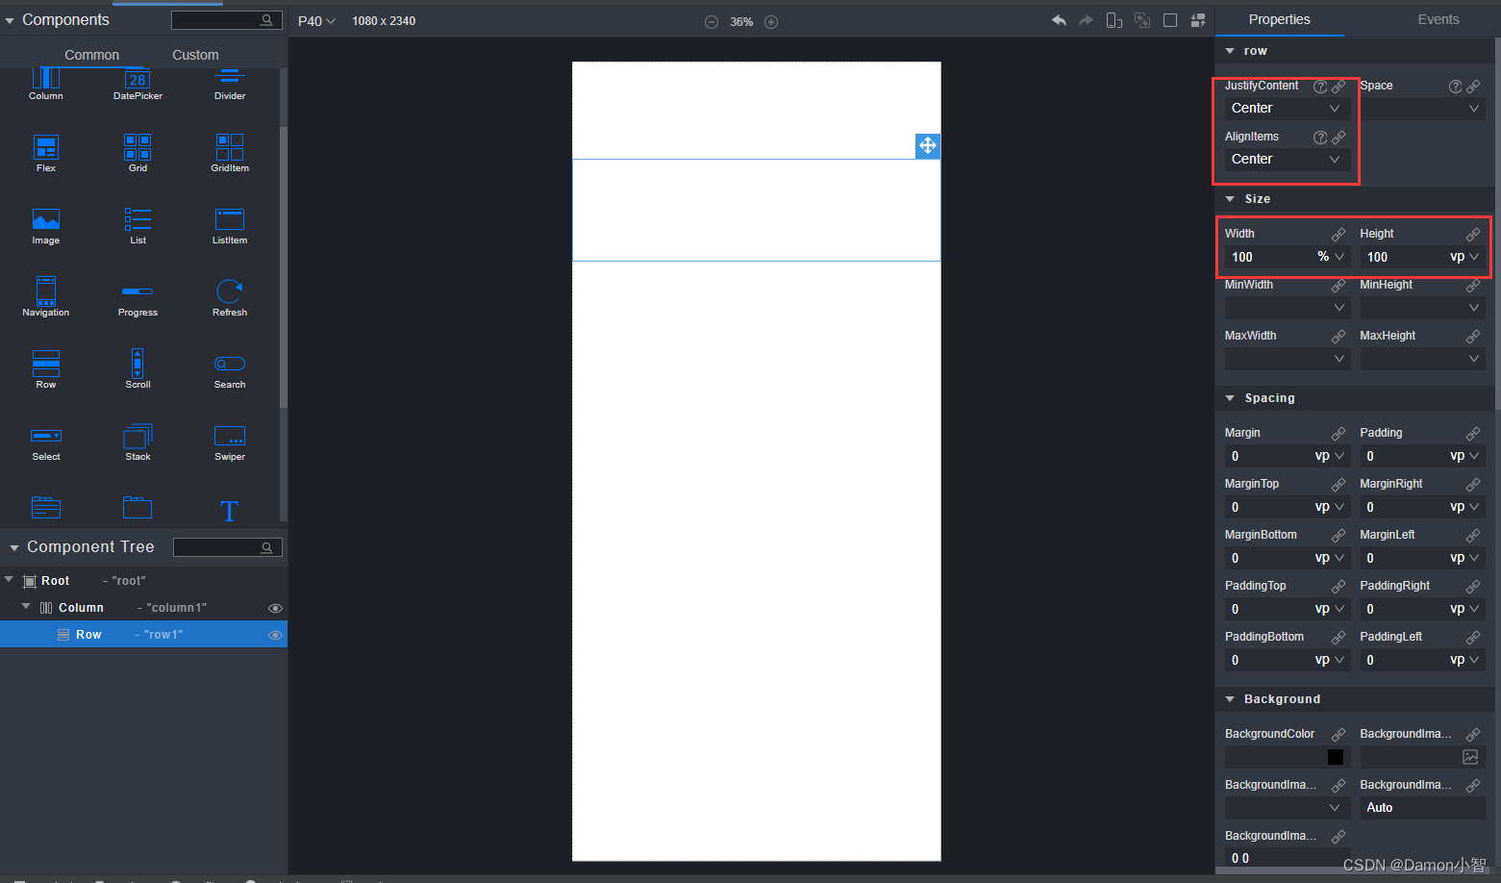Select the List component
Screen dimensions: 1501x883
pos(138,227)
